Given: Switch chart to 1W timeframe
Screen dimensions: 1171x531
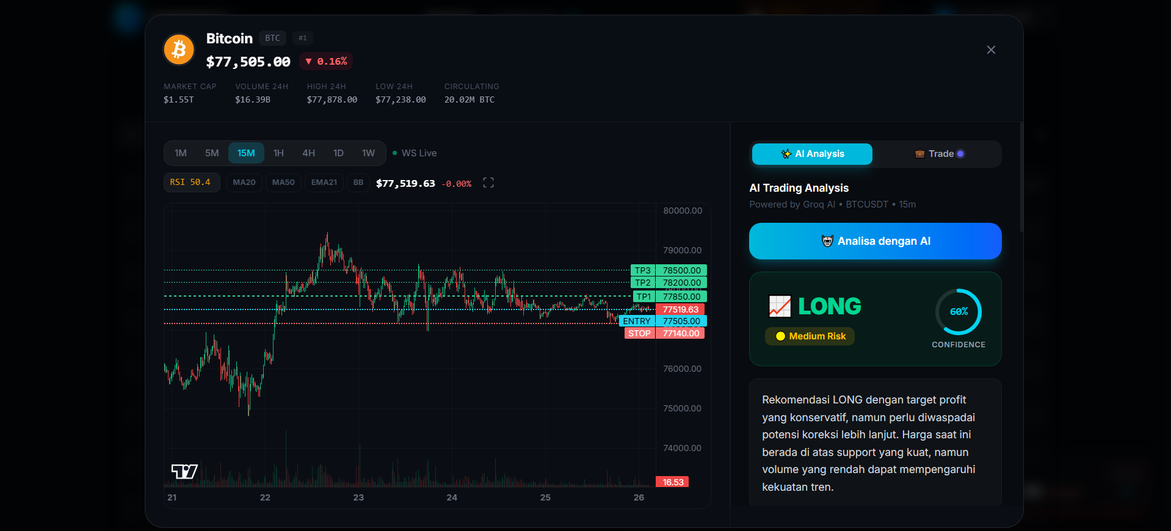Looking at the screenshot, I should [368, 153].
